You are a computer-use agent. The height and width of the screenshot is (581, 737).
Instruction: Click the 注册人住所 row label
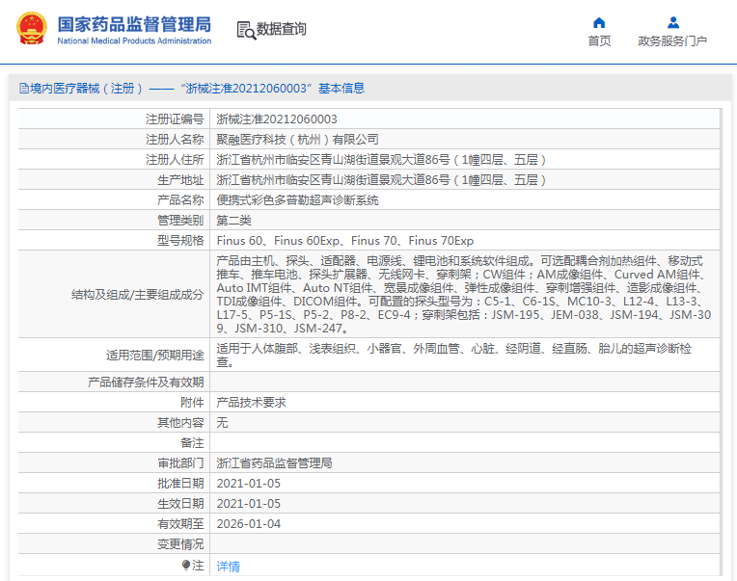175,160
